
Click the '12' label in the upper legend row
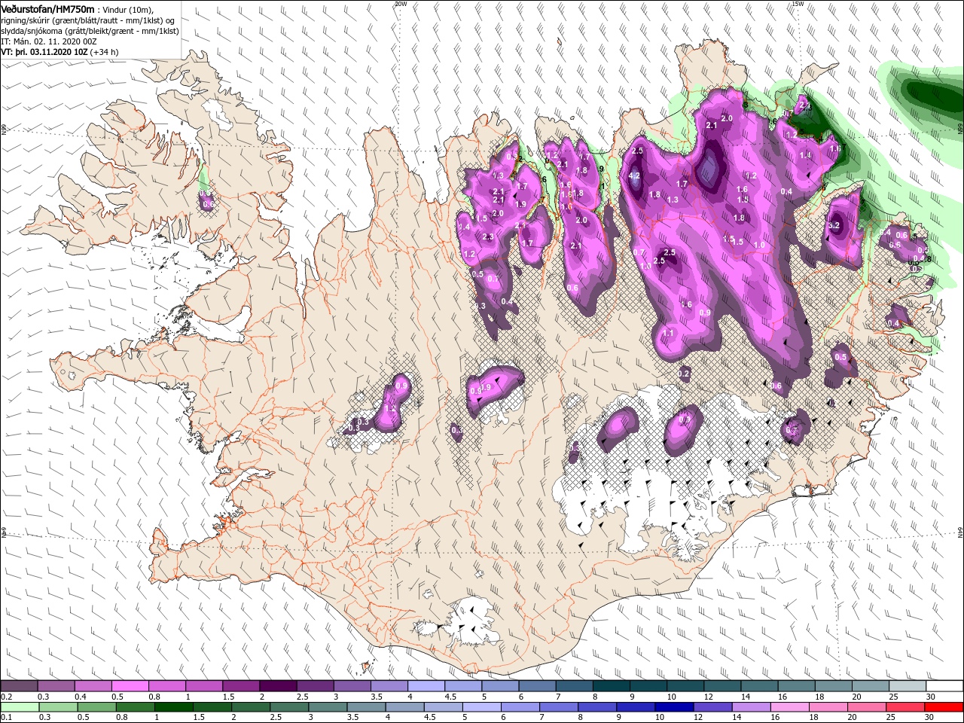click(x=708, y=697)
